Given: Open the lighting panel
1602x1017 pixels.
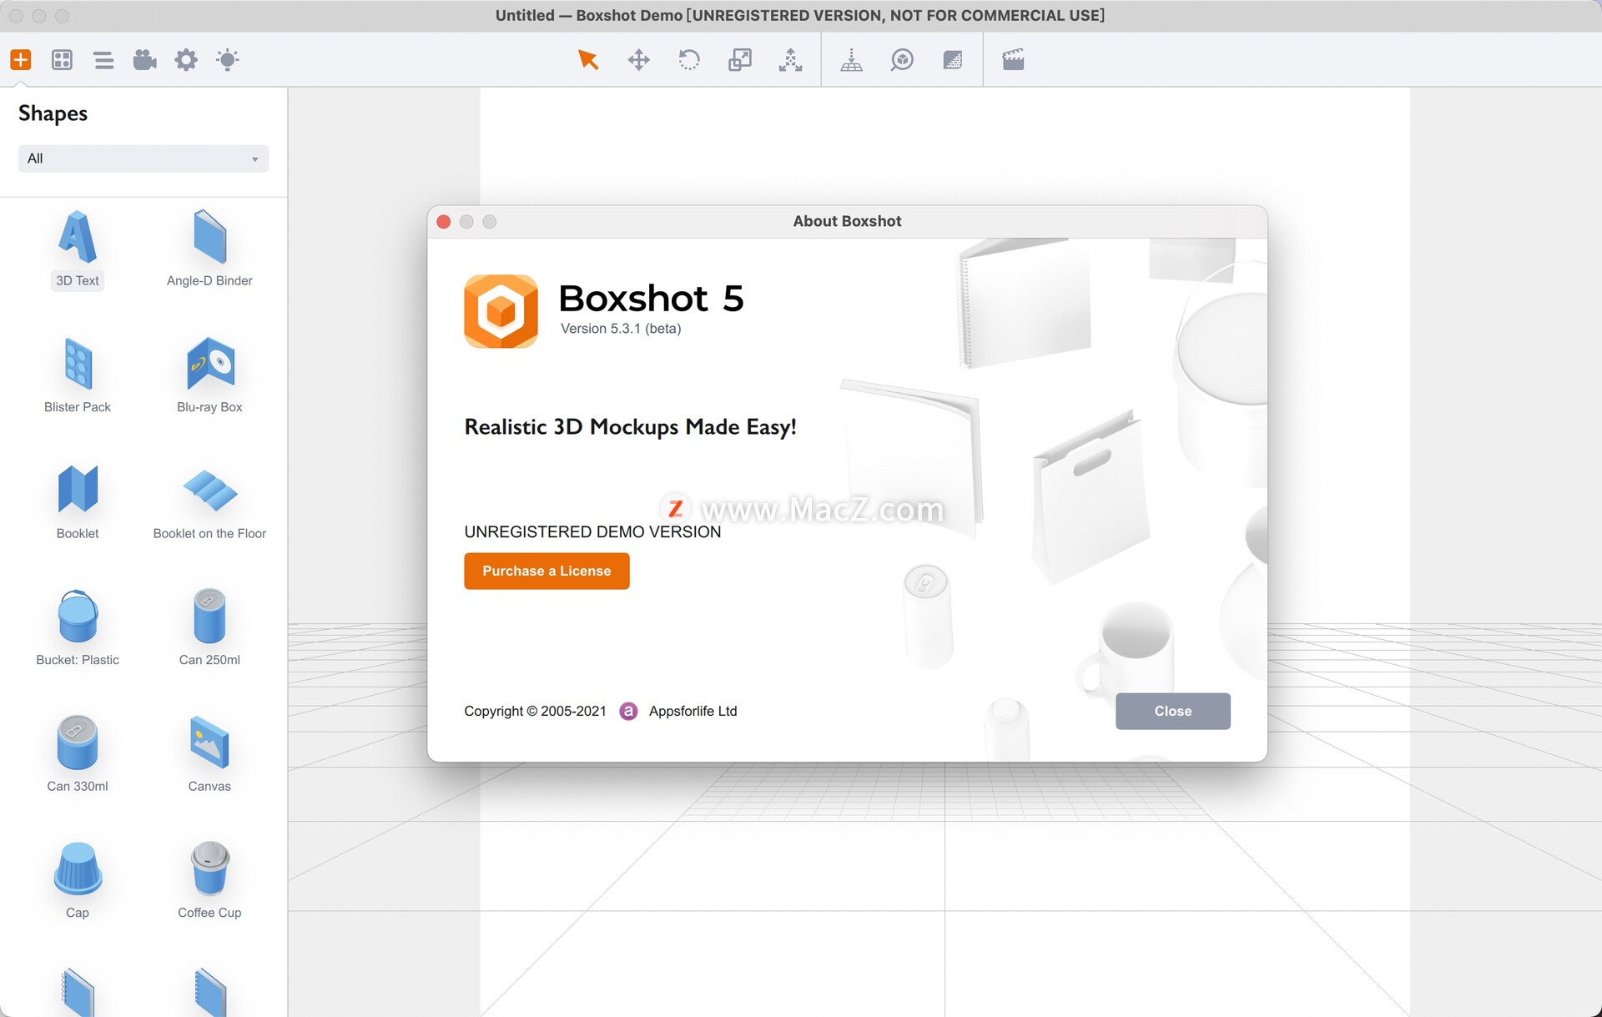Looking at the screenshot, I should (227, 59).
